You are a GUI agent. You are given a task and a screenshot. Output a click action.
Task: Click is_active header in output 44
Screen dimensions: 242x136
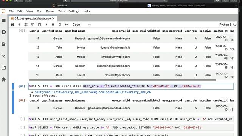pos(205,100)
